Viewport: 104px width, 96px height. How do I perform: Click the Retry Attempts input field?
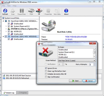pyautogui.click(x=92, y=64)
